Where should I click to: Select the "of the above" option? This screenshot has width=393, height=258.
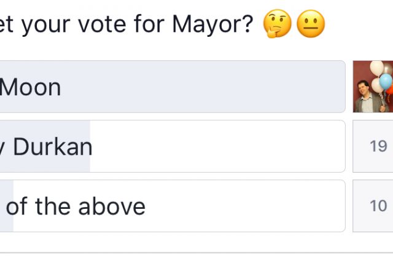pyautogui.click(x=173, y=206)
